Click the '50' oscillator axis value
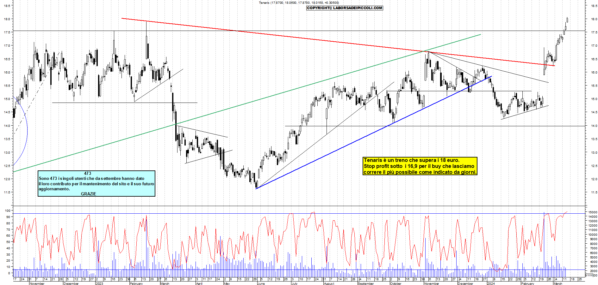The image size is (598, 285). click(x=8, y=242)
